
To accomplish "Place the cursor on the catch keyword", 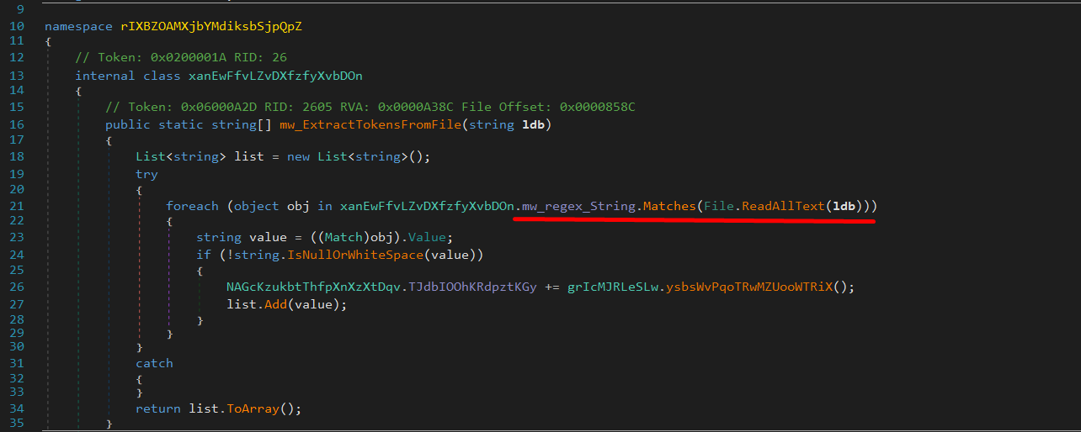I will 154,363.
